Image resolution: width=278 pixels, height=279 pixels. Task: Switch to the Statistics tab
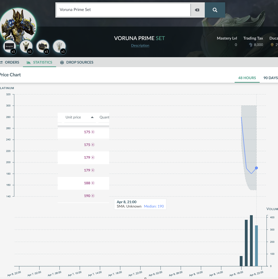(40, 62)
